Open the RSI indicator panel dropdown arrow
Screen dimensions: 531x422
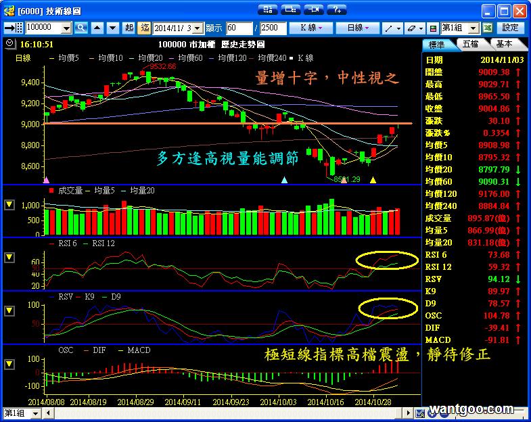click(x=9, y=258)
